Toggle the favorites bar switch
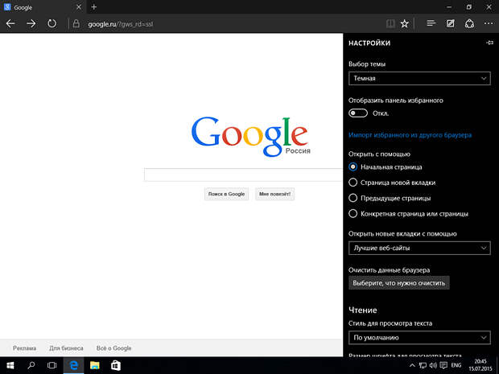The height and width of the screenshot is (374, 499). click(x=358, y=113)
